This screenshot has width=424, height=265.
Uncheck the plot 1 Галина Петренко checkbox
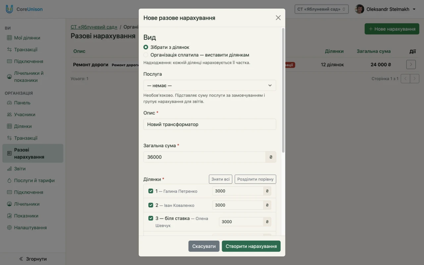coord(151,191)
